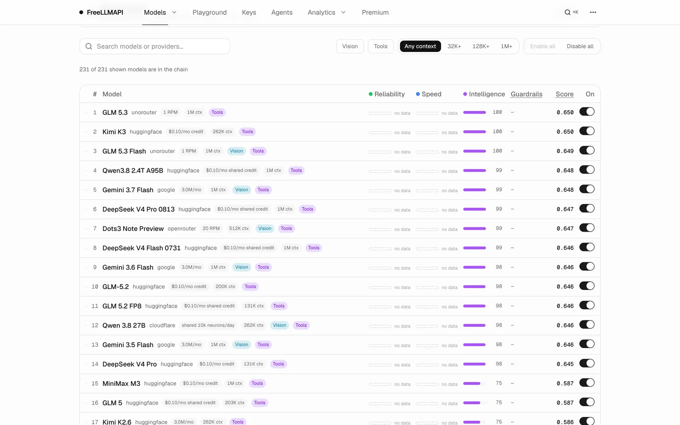Click the cloudflare provider label
The width and height of the screenshot is (680, 425).
pyautogui.click(x=162, y=326)
